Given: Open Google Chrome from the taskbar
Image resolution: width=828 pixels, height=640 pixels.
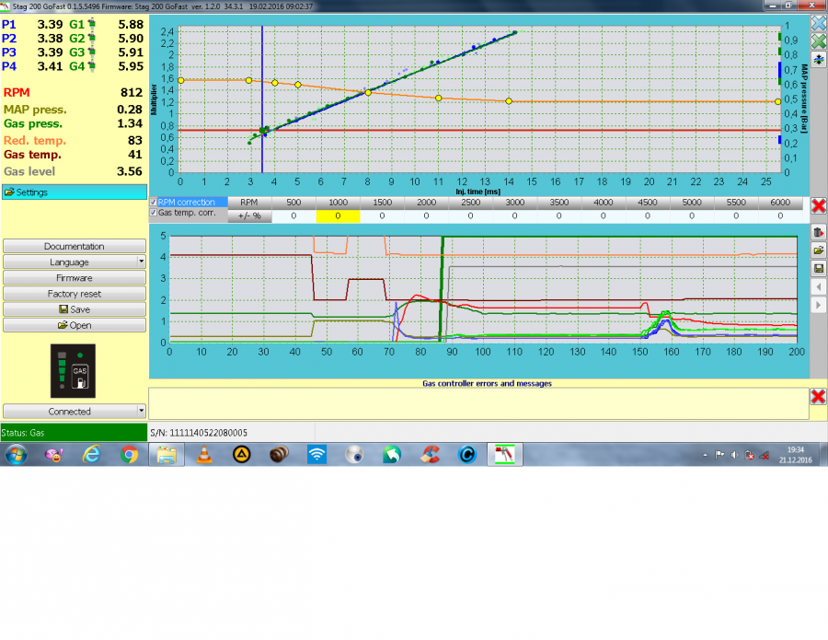Looking at the screenshot, I should (x=129, y=454).
